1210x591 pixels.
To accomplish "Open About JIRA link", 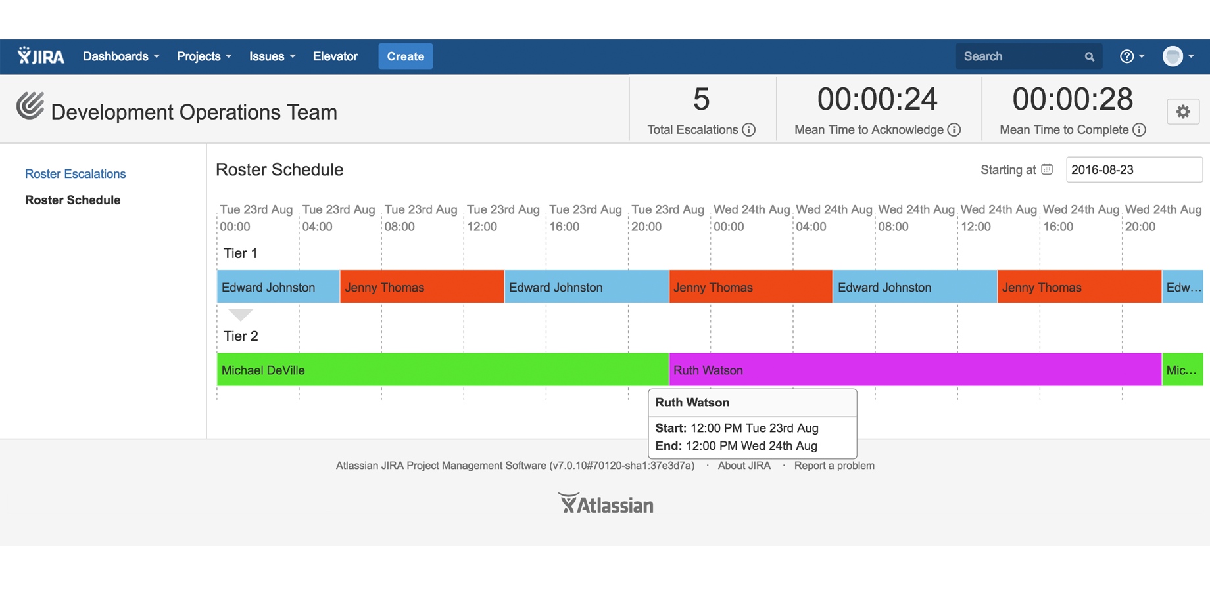I will tap(744, 466).
